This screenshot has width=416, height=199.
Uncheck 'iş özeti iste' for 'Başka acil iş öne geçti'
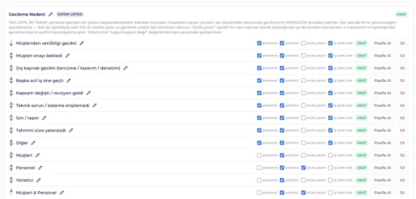click(330, 80)
